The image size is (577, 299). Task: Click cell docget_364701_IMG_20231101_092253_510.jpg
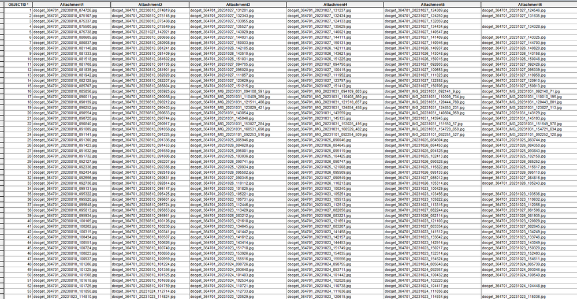pos(238,134)
